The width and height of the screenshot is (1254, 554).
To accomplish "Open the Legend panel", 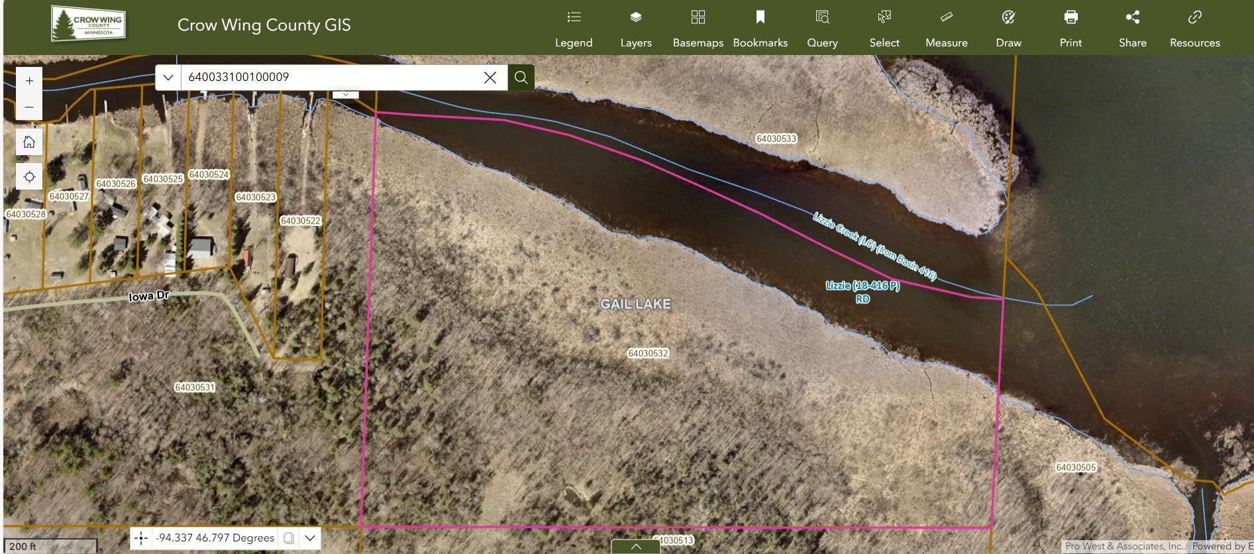I will 574,28.
